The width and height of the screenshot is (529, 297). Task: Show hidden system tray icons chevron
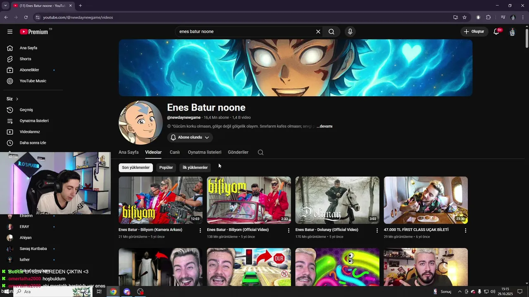(460, 292)
